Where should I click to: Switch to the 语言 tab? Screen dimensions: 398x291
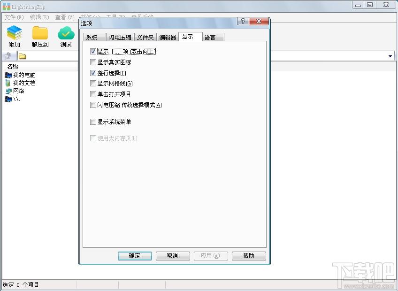(213, 38)
